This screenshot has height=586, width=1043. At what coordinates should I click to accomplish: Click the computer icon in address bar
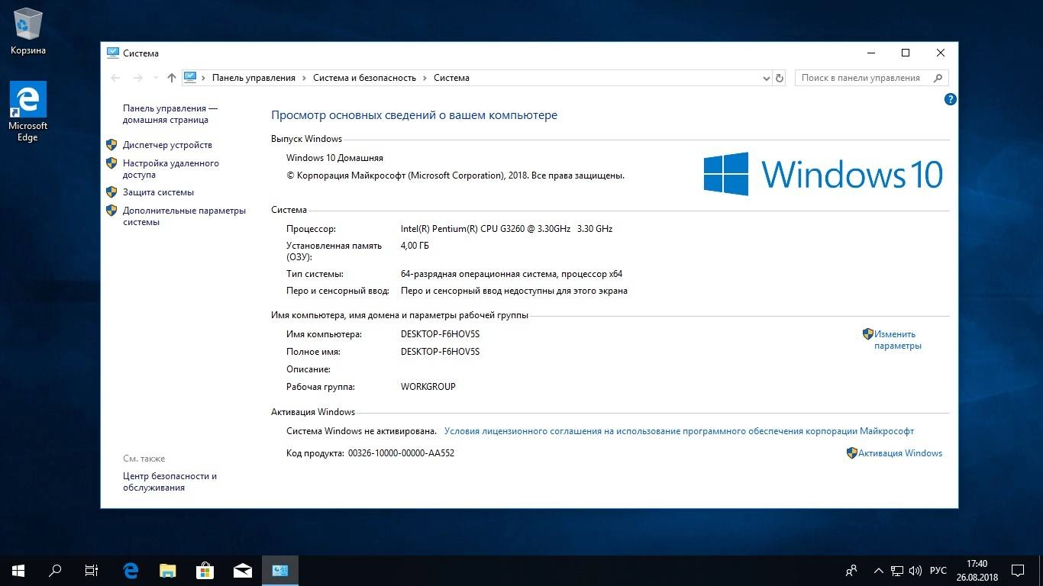[190, 78]
